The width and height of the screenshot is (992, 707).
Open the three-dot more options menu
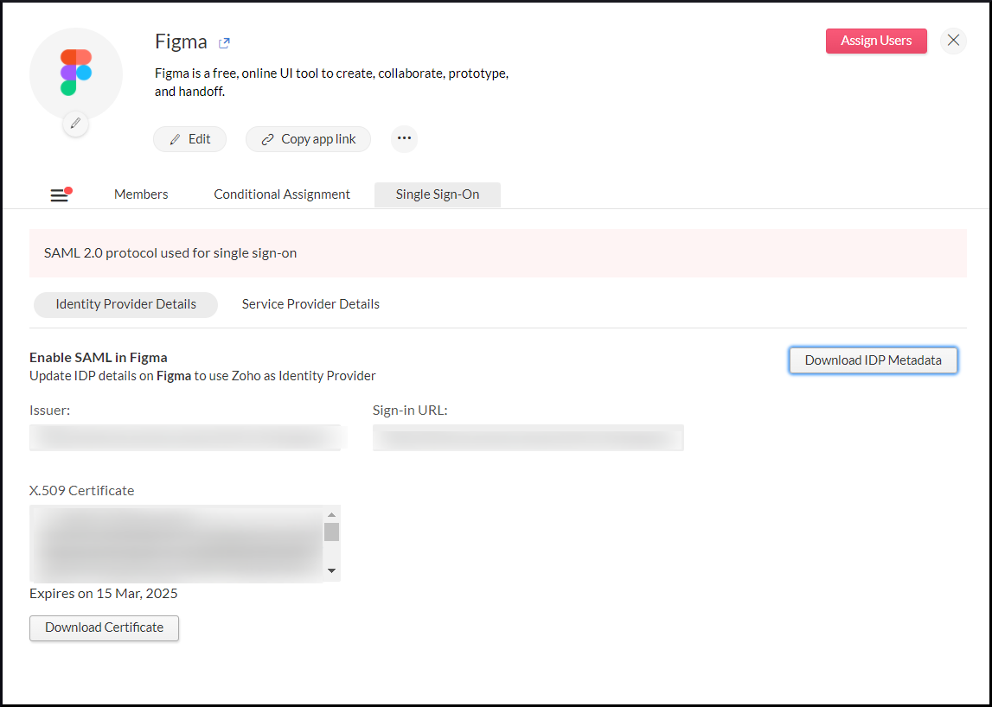[x=404, y=138]
